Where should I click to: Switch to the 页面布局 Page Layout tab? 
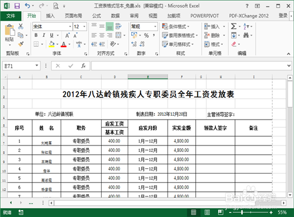tap(73, 16)
